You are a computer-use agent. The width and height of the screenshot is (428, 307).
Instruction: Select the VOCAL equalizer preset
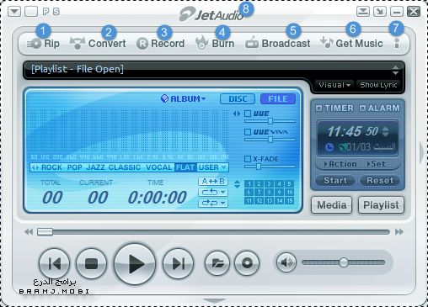158,167
